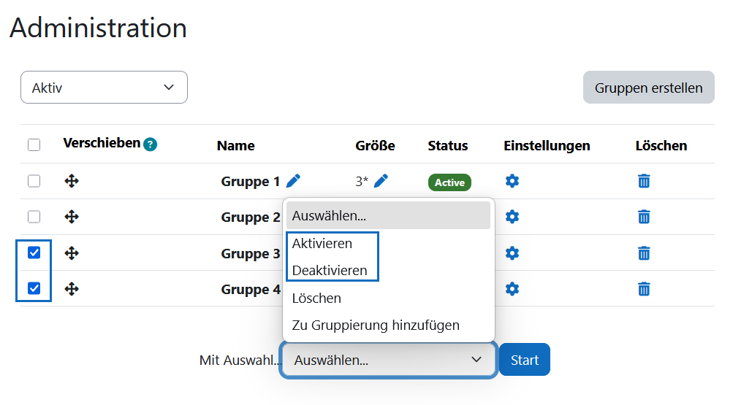The width and height of the screenshot is (752, 405).
Task: Collapse the Mit Auswahl dropdown
Action: pyautogui.click(x=389, y=360)
